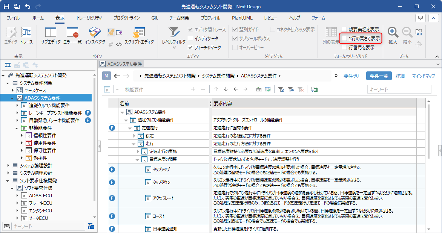Click the save all icon in title bar

tap(17, 6)
